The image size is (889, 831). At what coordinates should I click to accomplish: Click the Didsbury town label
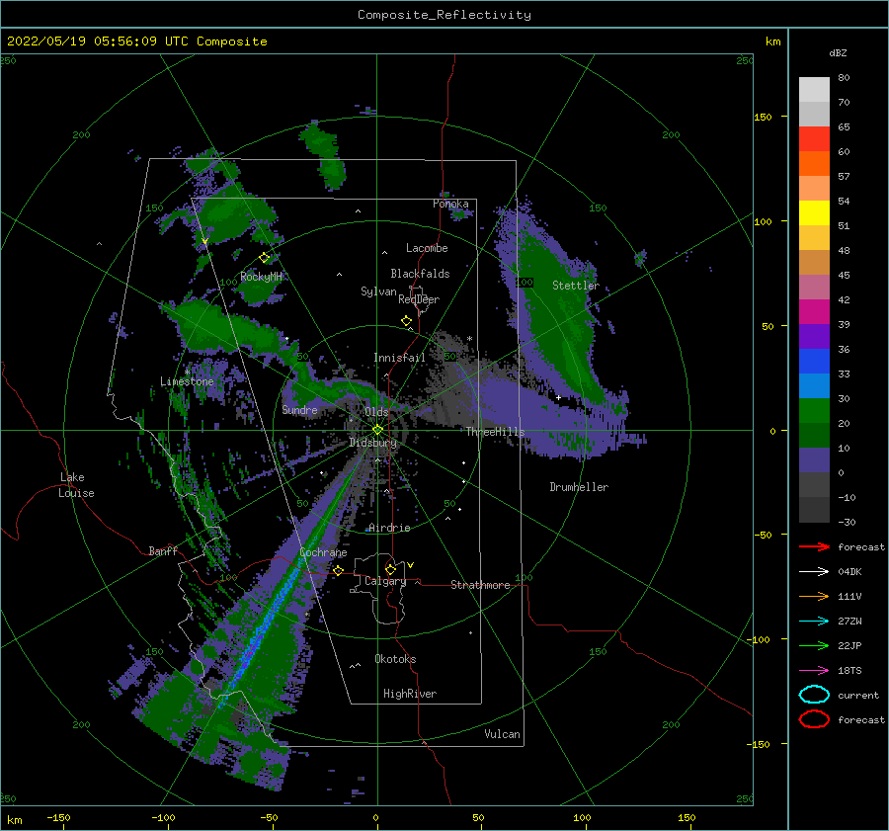[x=372, y=443]
